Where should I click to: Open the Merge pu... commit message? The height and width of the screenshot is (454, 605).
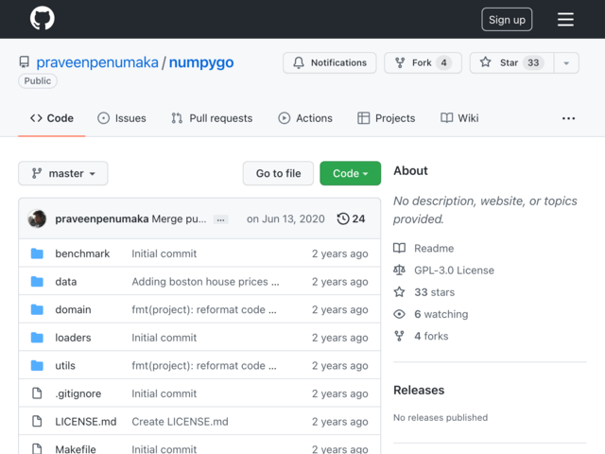coord(179,218)
